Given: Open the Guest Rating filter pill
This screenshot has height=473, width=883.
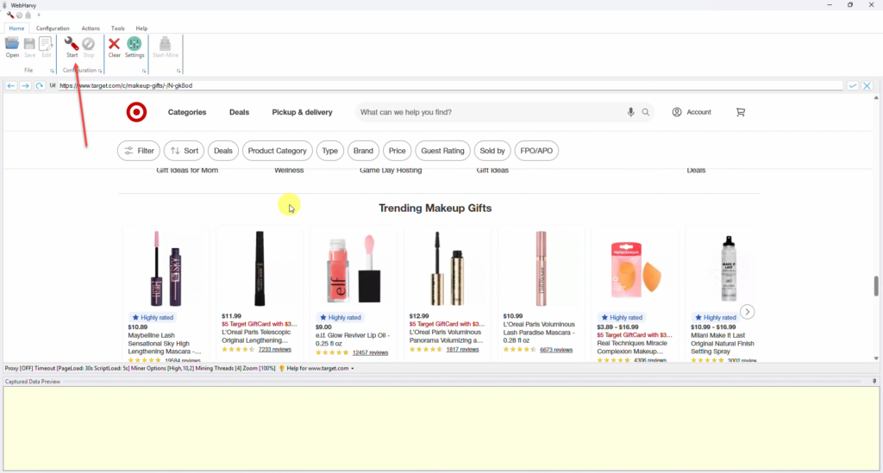Looking at the screenshot, I should click(x=442, y=151).
